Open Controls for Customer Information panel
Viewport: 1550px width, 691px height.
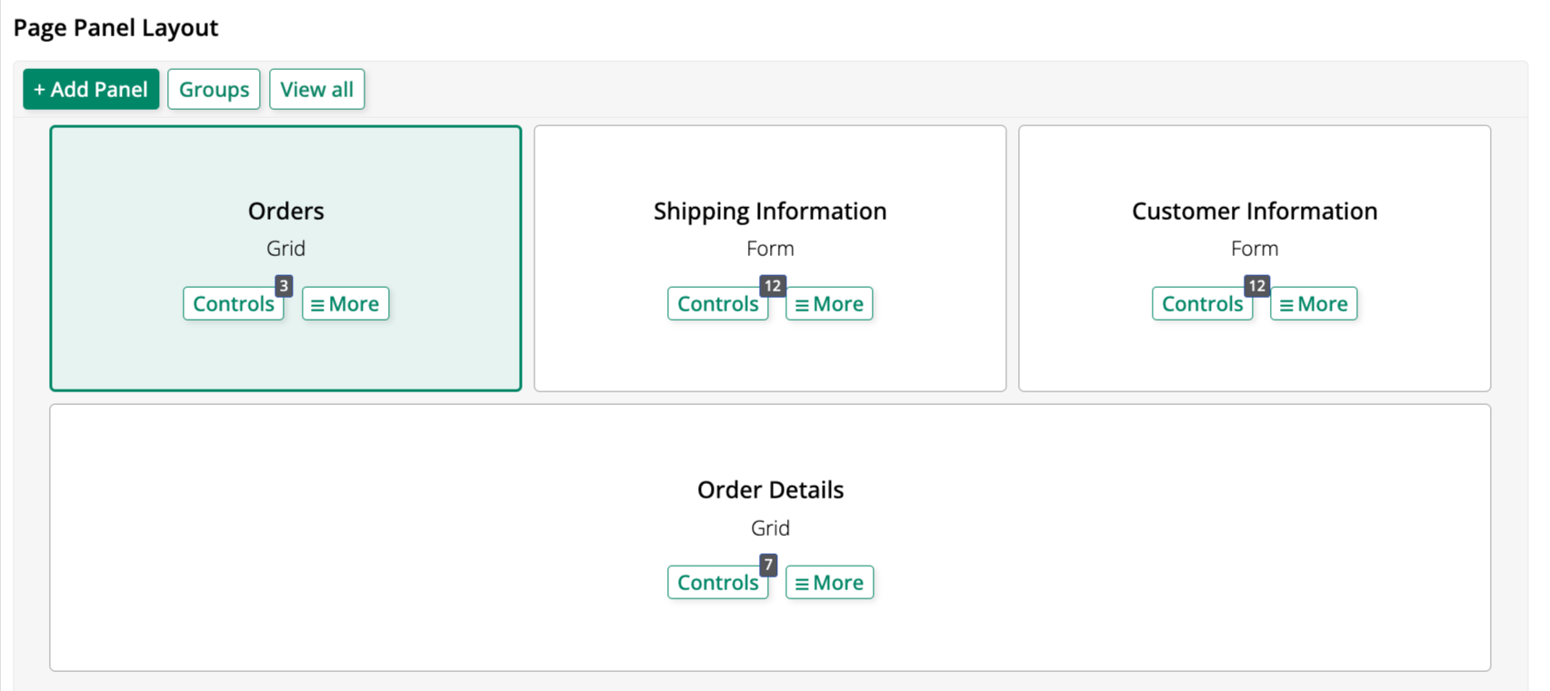(1202, 304)
